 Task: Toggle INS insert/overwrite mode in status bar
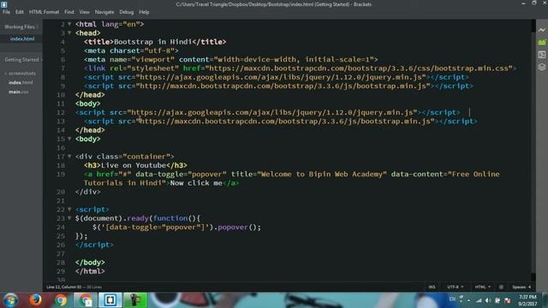coord(432,287)
